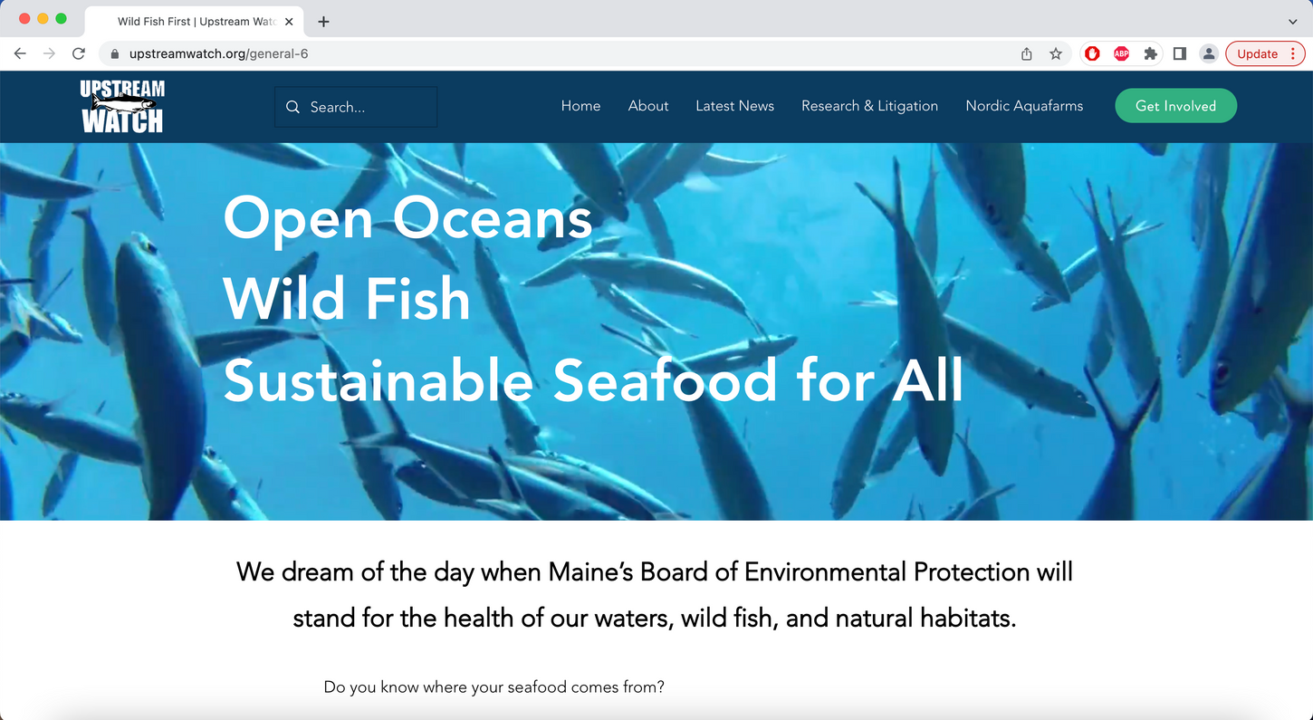Go to Latest News
The width and height of the screenshot is (1313, 720).
click(x=734, y=106)
